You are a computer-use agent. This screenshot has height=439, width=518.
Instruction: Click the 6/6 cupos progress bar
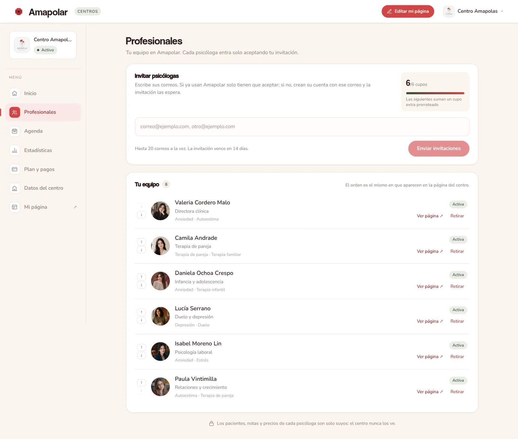click(435, 93)
